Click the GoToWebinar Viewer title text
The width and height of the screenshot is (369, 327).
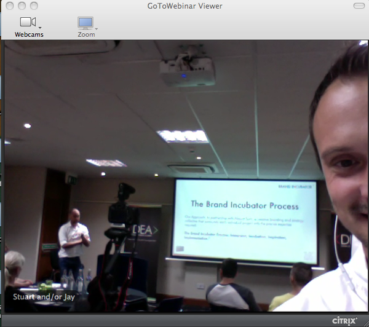(184, 6)
